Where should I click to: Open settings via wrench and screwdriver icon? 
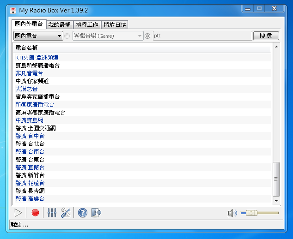pyautogui.click(x=66, y=213)
